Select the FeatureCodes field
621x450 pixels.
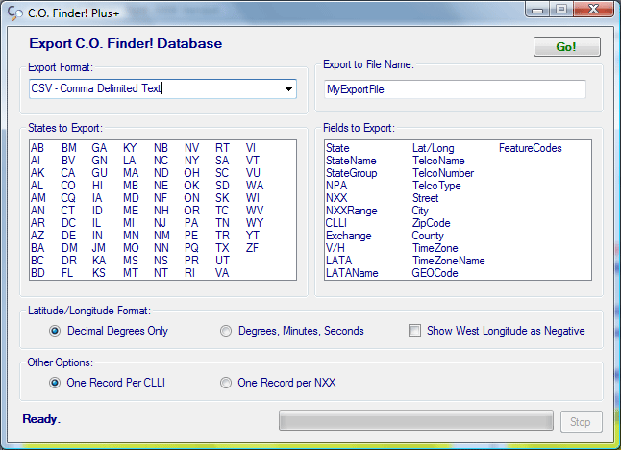531,148
